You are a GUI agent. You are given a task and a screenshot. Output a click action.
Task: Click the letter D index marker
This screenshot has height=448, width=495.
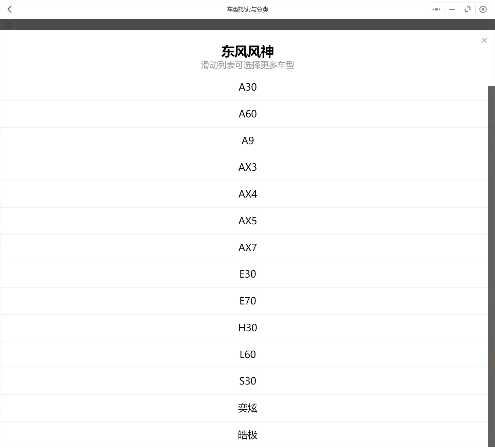point(9,25)
